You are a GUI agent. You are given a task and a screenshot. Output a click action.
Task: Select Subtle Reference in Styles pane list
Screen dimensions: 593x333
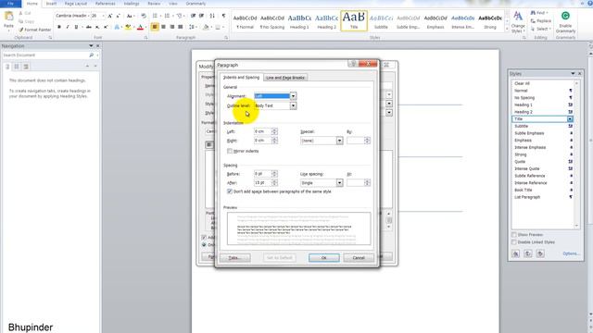click(x=530, y=176)
